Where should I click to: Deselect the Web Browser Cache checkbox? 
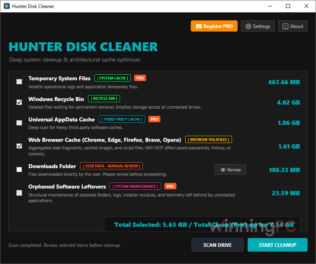(x=19, y=146)
